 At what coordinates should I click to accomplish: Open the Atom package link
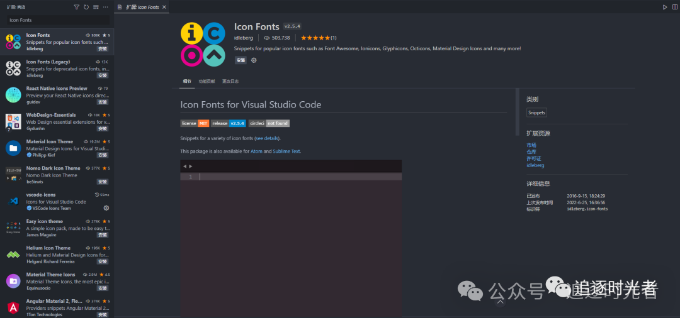pyautogui.click(x=256, y=151)
